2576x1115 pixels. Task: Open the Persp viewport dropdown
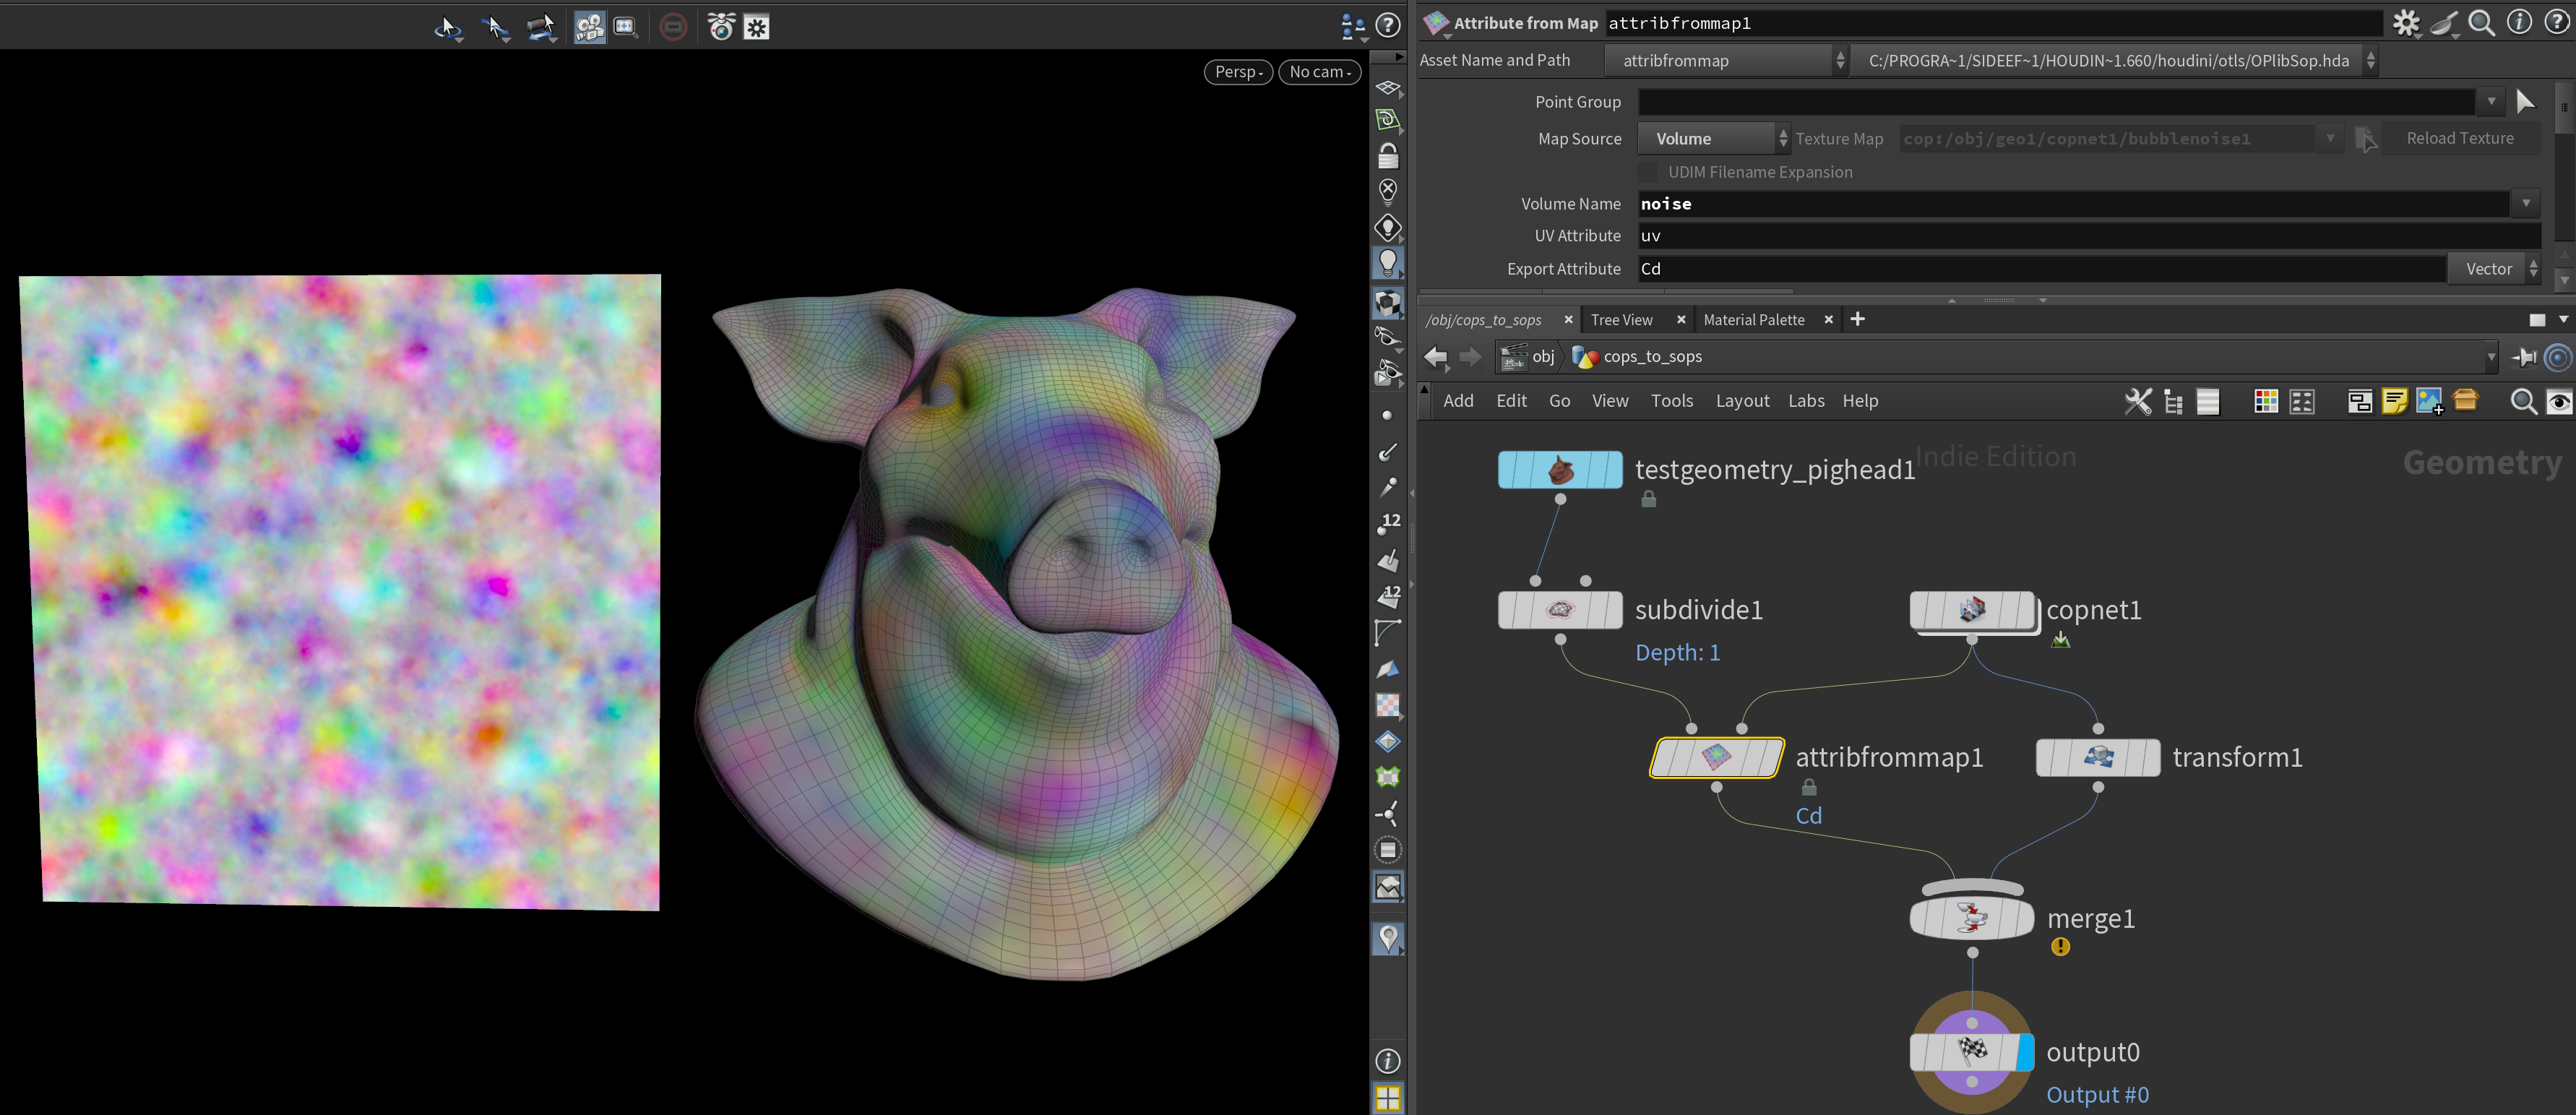pos(1238,72)
